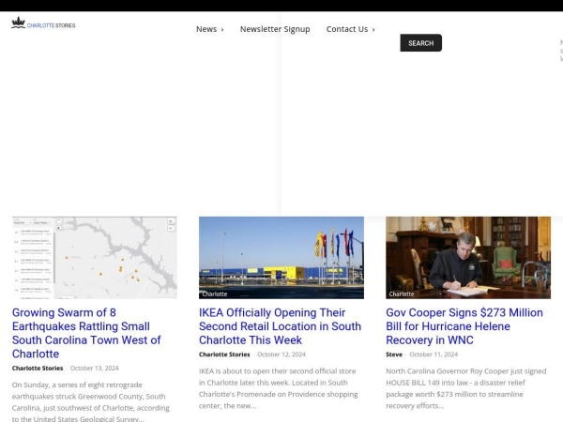Click the October 12, 2024 date
This screenshot has width=563, height=422.
[281, 354]
